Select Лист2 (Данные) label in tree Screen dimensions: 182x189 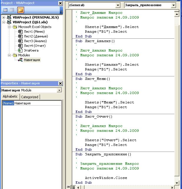[36, 36]
